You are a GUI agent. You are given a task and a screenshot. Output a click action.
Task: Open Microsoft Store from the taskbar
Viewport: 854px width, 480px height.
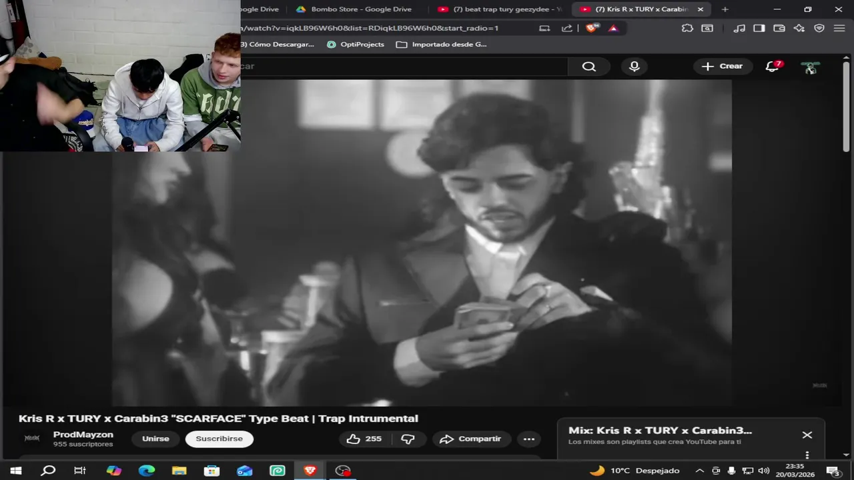pyautogui.click(x=211, y=471)
